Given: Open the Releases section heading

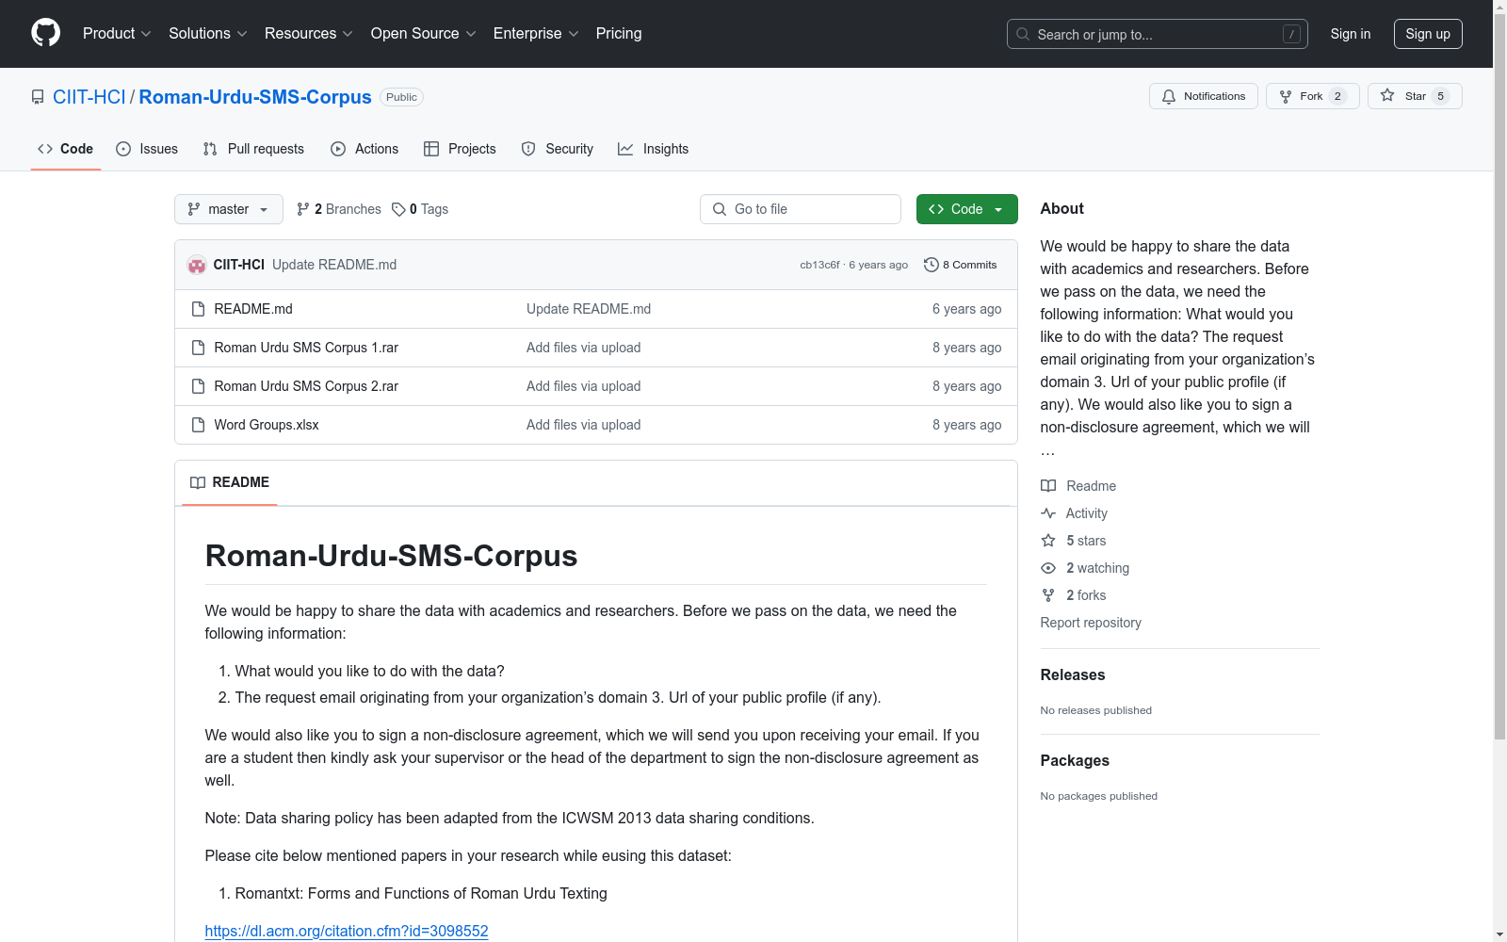Looking at the screenshot, I should (1073, 674).
